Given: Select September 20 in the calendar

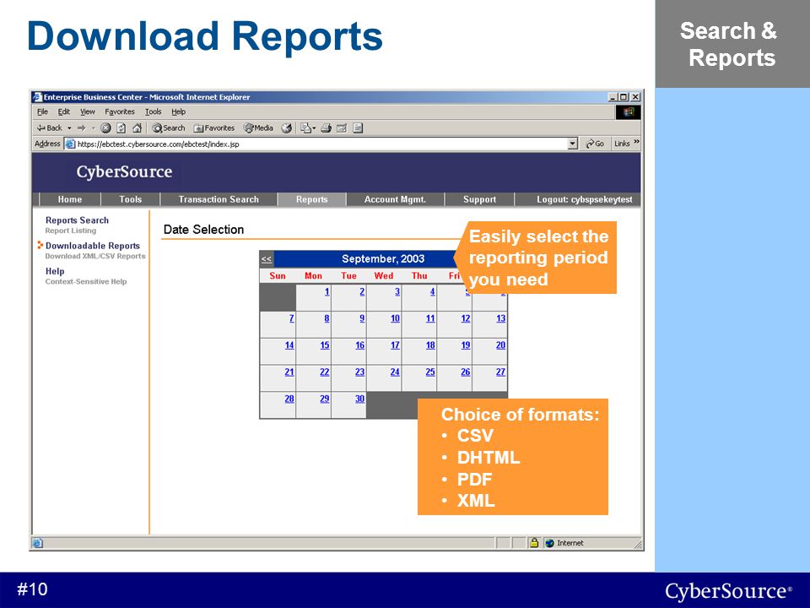Looking at the screenshot, I should pos(500,345).
